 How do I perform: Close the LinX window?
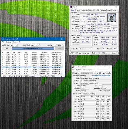point(62,39)
